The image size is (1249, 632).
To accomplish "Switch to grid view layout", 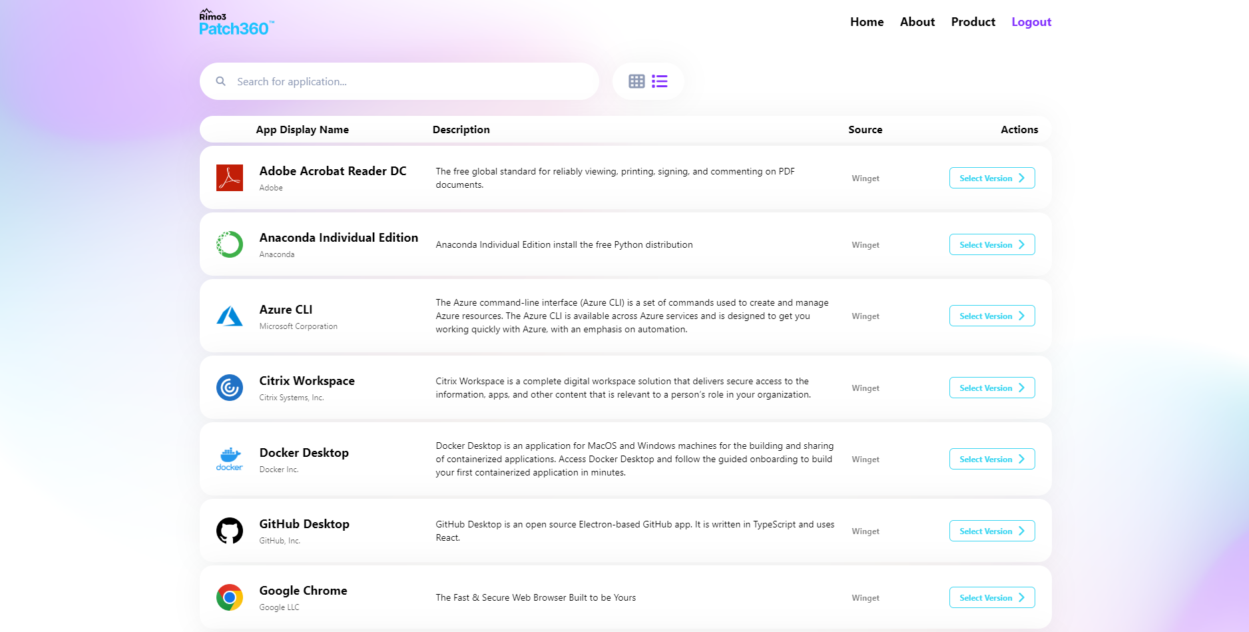I will pos(636,81).
